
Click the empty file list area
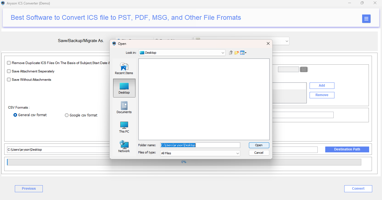tap(204, 99)
